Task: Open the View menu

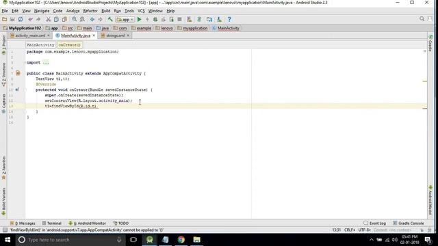Action: [x=26, y=11]
